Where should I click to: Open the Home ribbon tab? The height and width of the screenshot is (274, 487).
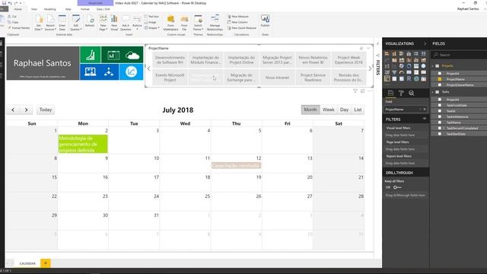click(x=18, y=9)
